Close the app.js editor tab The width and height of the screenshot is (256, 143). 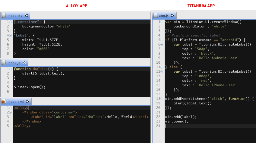pyautogui.click(x=173, y=15)
